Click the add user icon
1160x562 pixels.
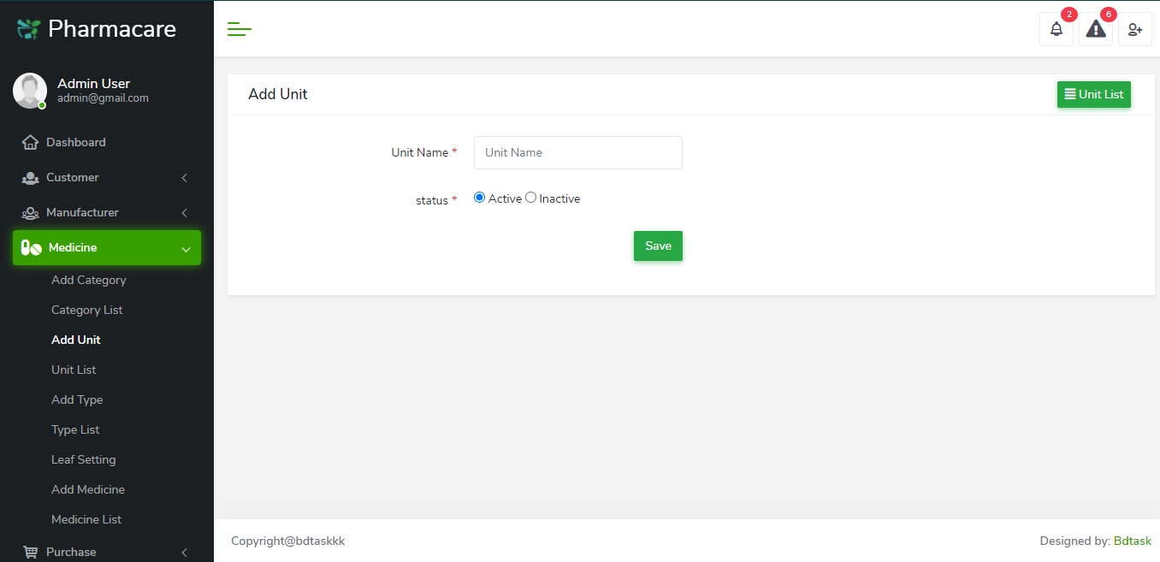[x=1135, y=29]
